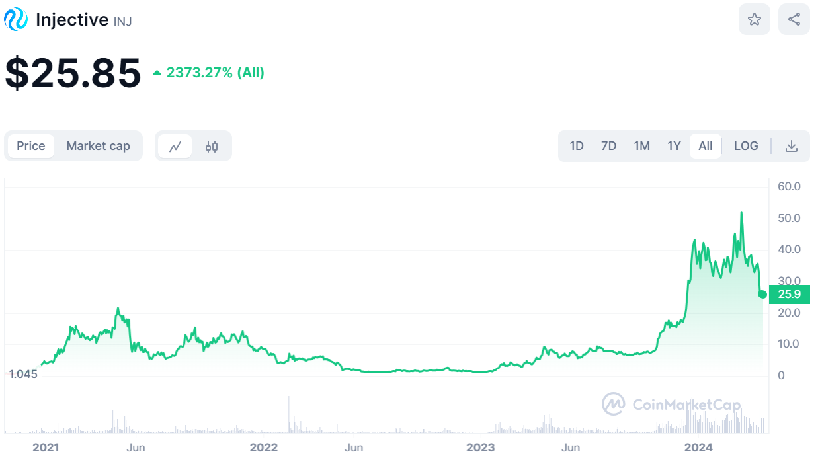This screenshot has height=466, width=820.
Task: Open the share options for Injective
Action: (794, 19)
